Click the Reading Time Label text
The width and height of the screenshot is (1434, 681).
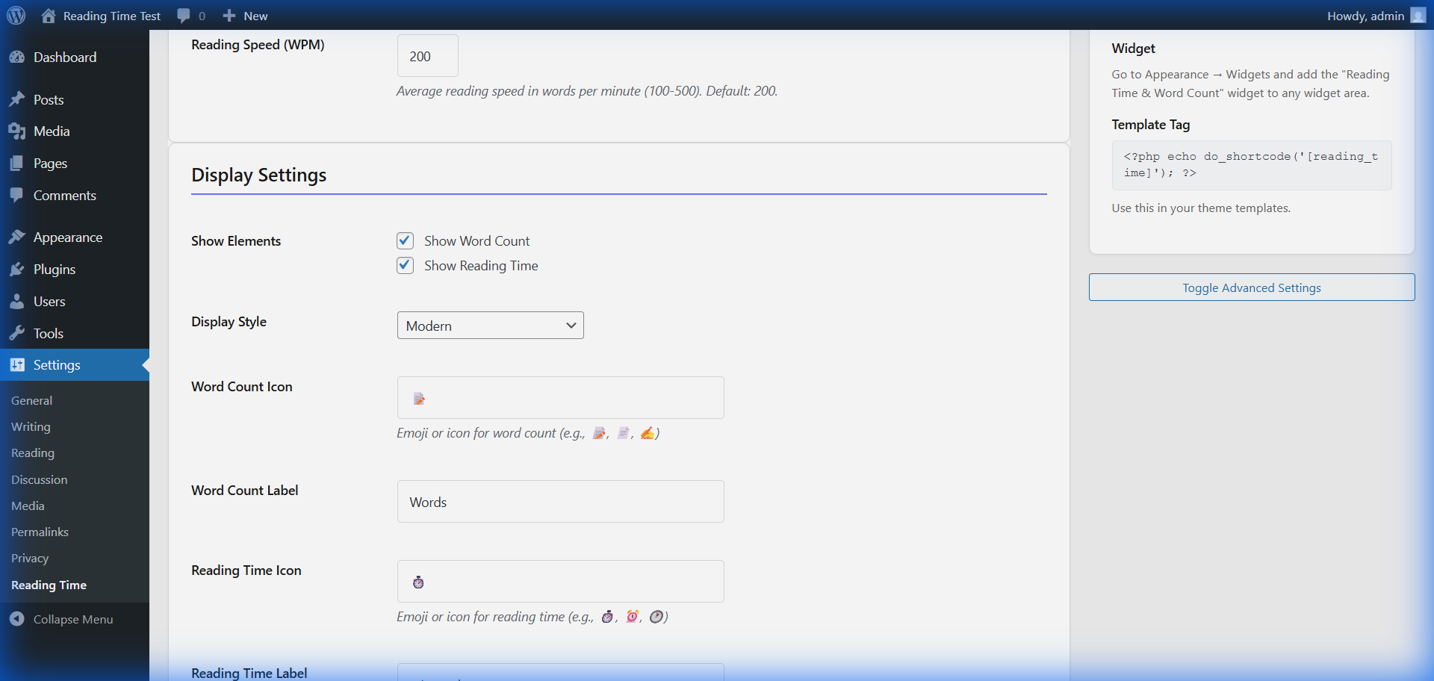[x=249, y=673]
